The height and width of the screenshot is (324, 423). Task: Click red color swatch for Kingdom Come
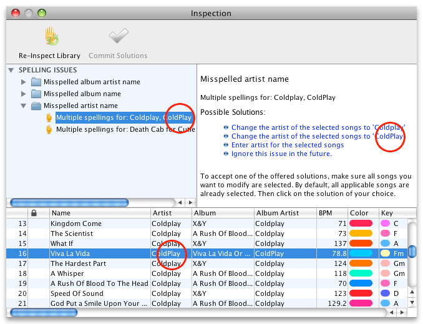361,223
